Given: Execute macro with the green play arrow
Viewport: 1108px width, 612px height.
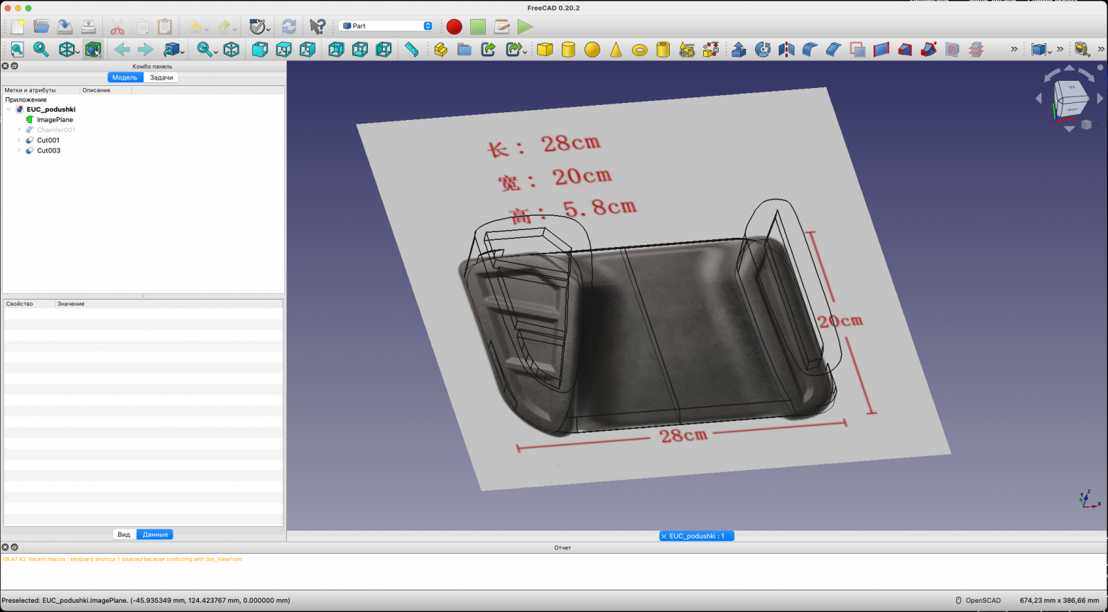Looking at the screenshot, I should 525,27.
